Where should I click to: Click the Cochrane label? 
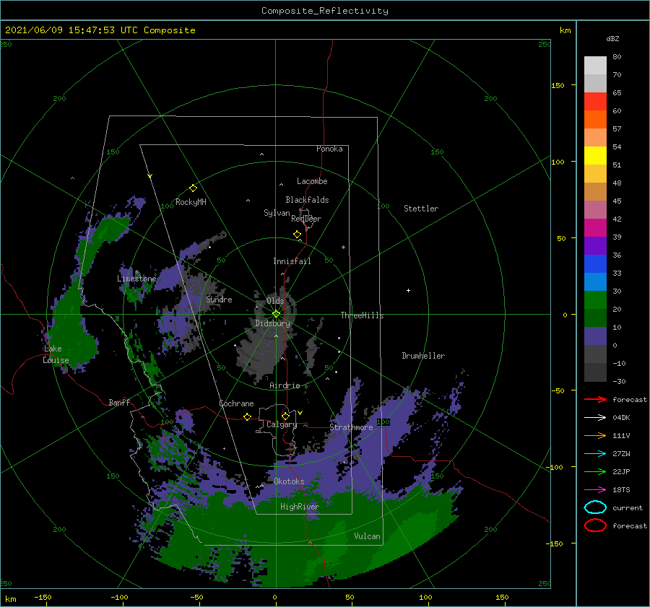tap(236, 403)
